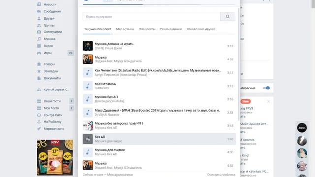The image size is (315, 177).
Task: Click the Музыка без авторских прав №11 cover
Action: [88, 126]
